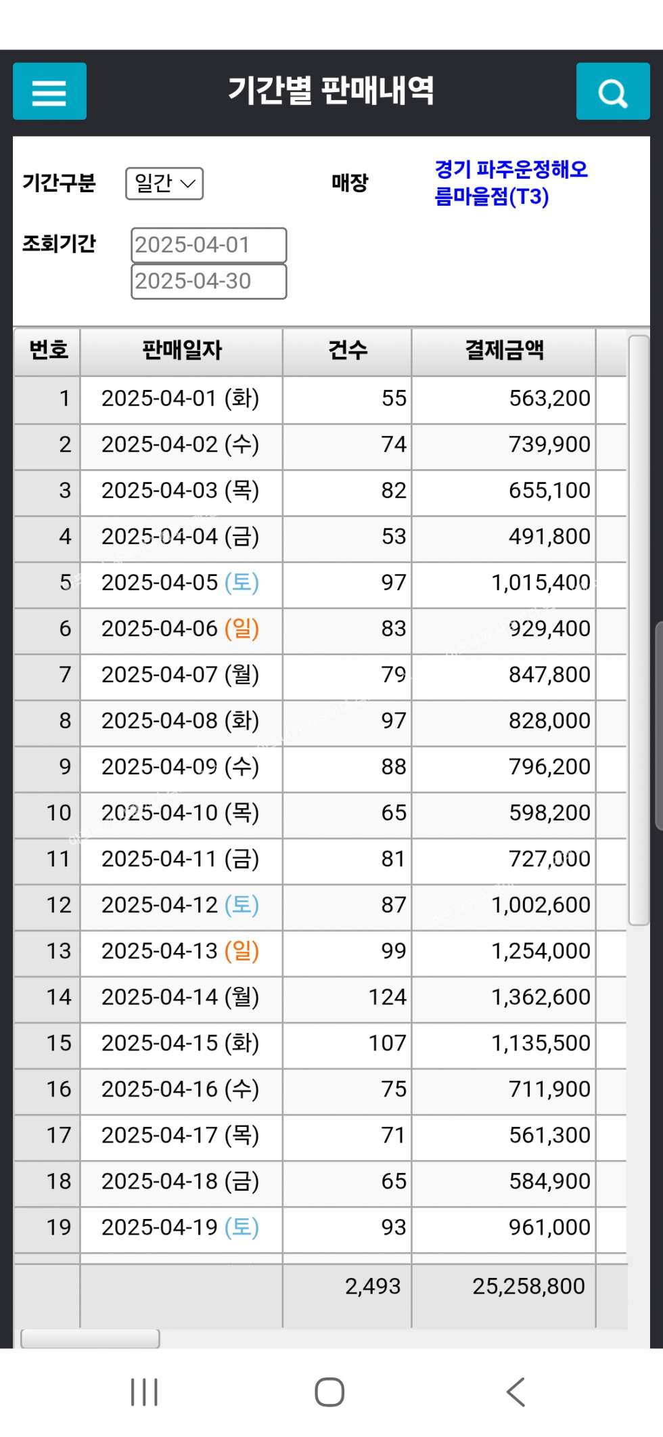The image size is (663, 1437).
Task: Select the row for 2025-04-14 (월)
Action: [x=180, y=997]
